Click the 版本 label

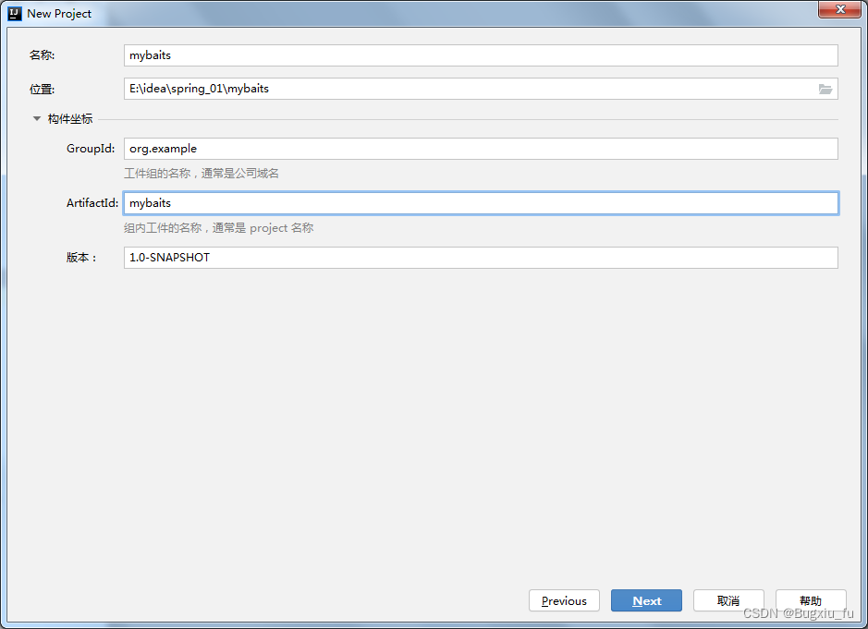pos(81,258)
